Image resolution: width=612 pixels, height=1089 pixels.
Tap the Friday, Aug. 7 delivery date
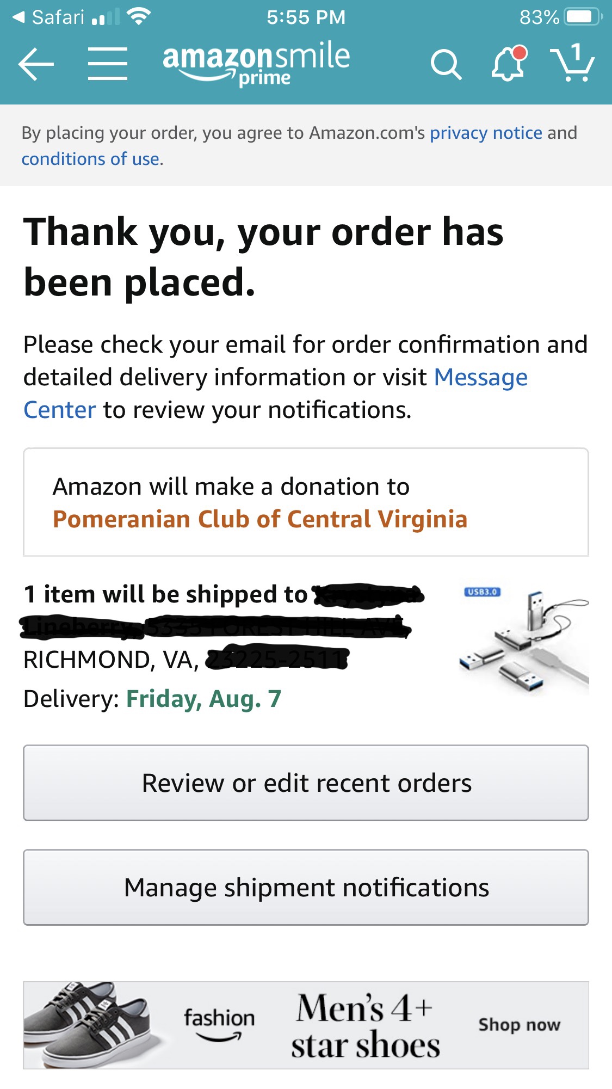(x=203, y=699)
